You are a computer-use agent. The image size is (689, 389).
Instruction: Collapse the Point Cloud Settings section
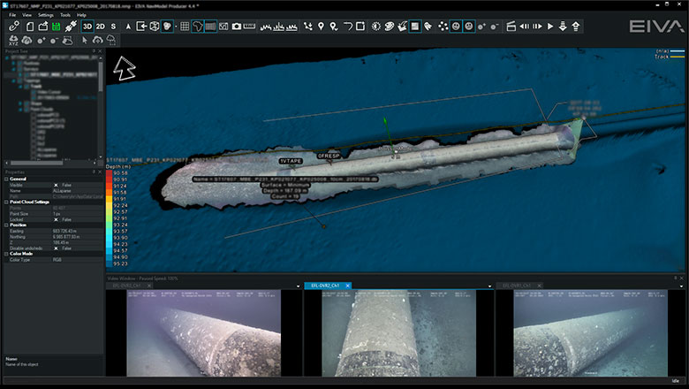(4, 200)
